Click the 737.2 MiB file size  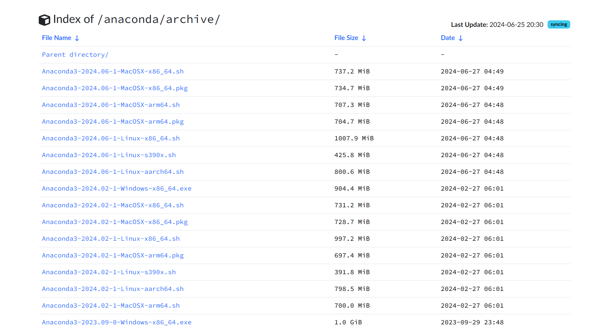point(352,71)
